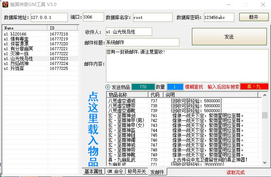Select the 发送物品 radio button
271x177 pixels.
click(108, 87)
